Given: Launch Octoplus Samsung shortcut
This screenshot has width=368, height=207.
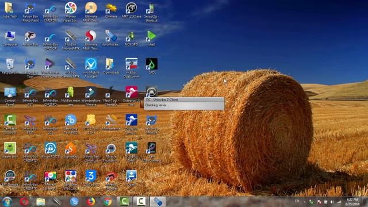Looking at the screenshot, I should [131, 124].
